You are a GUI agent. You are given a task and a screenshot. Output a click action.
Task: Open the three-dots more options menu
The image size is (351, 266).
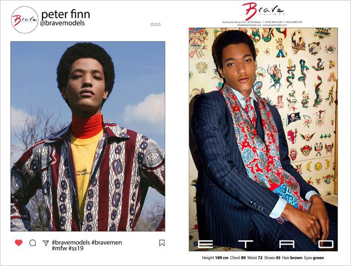point(156,24)
